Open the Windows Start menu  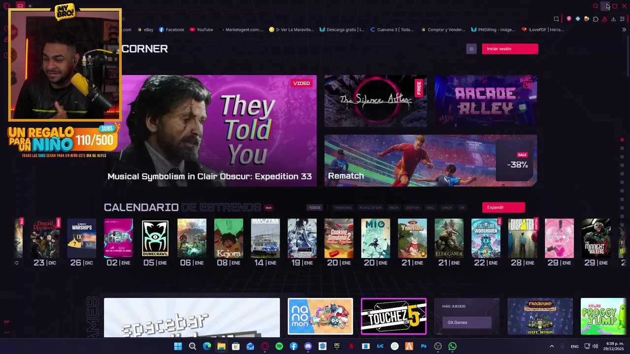pos(178,346)
